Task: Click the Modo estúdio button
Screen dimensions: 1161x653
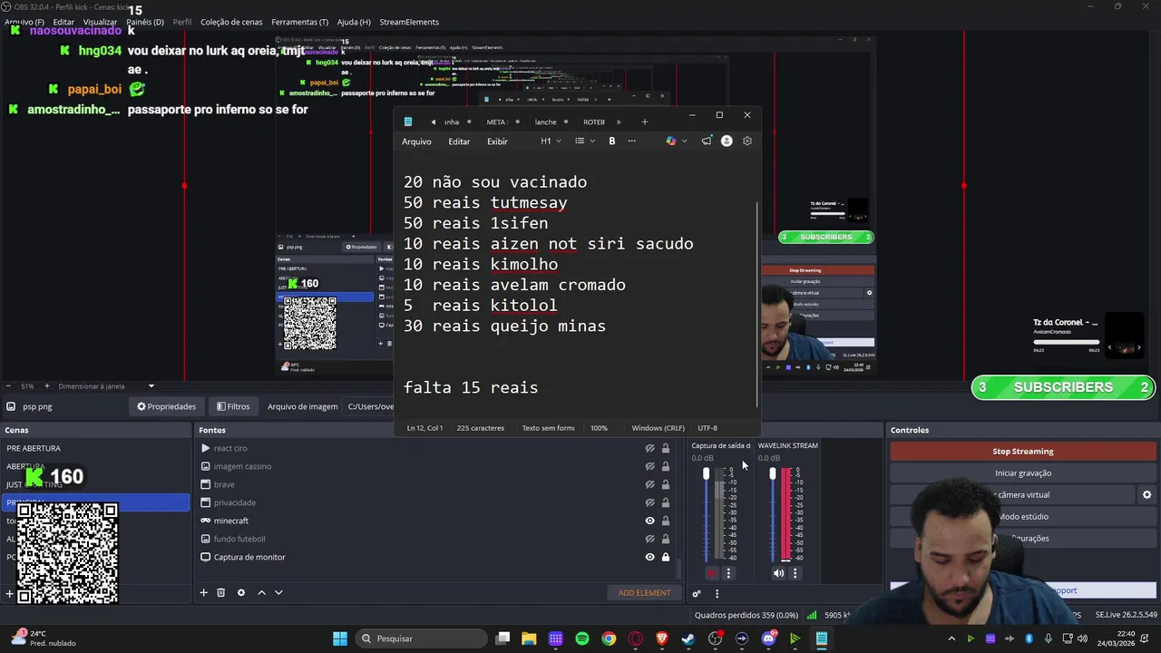Action: tap(1022, 516)
